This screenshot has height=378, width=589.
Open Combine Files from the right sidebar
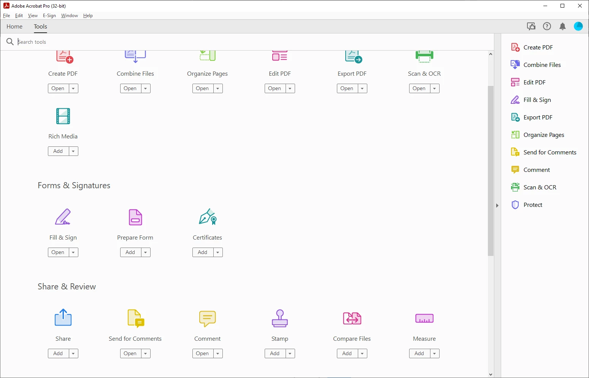coord(536,65)
